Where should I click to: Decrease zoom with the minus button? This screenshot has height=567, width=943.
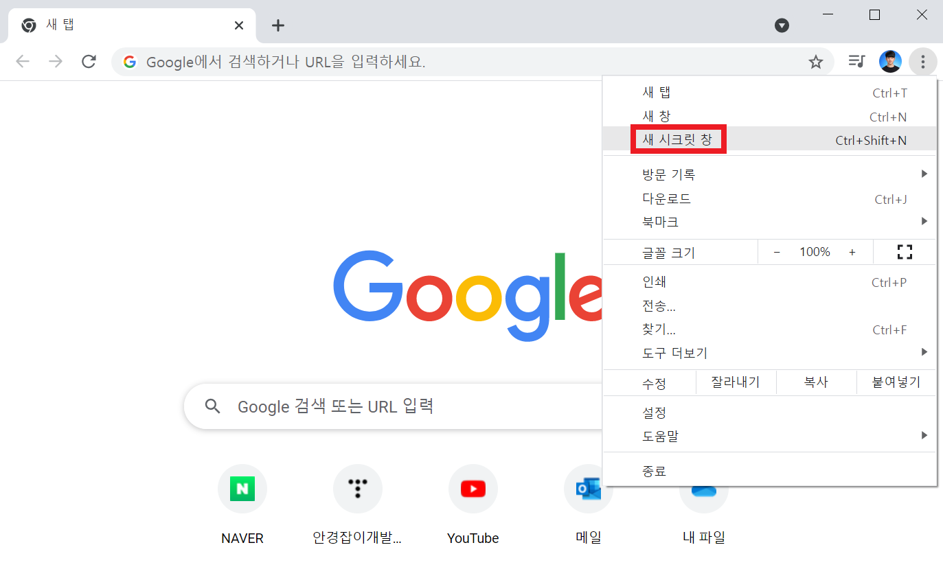click(777, 252)
